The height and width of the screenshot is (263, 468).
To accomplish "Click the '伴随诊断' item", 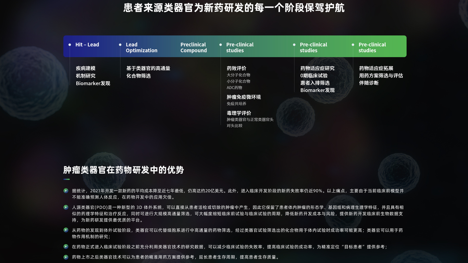I will (369, 83).
